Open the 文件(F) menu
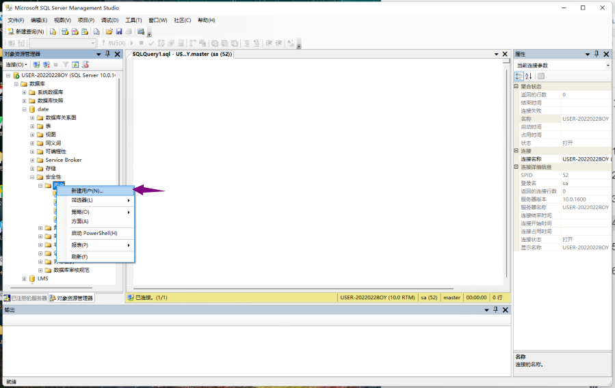Screen dimensions: 615x388 tap(16, 20)
